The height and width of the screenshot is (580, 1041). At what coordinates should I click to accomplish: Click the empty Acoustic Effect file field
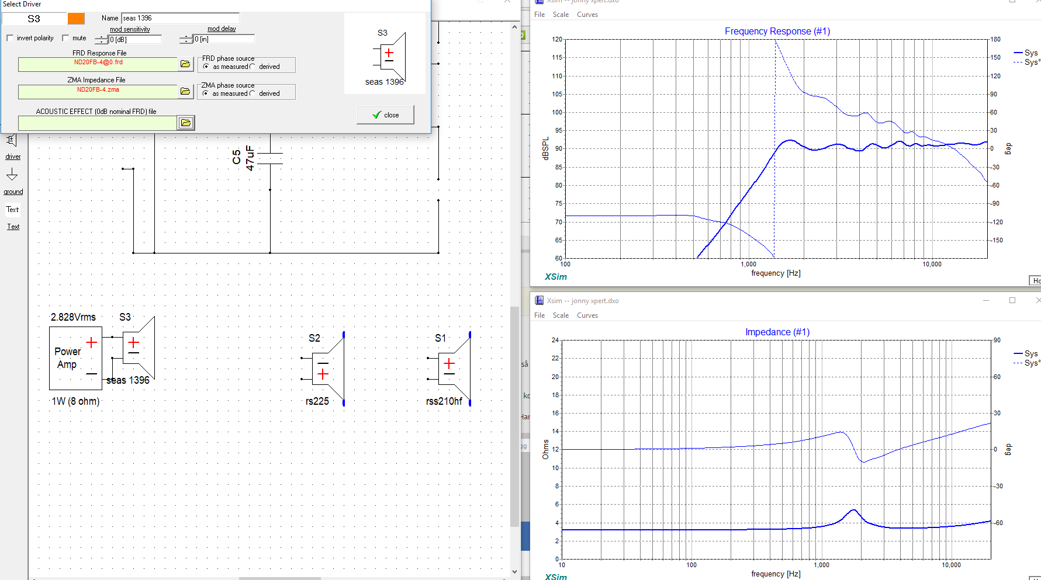tap(97, 123)
